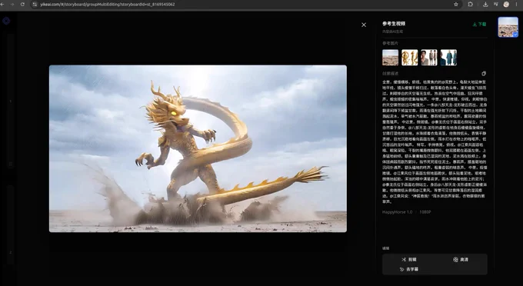Open the browser downloads icon
This screenshot has width=523, height=286.
[x=485, y=5]
